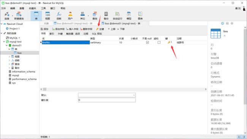Click 添加字段 add field button
The width and height of the screenshot is (247, 139).
pyautogui.click(x=58, y=29)
